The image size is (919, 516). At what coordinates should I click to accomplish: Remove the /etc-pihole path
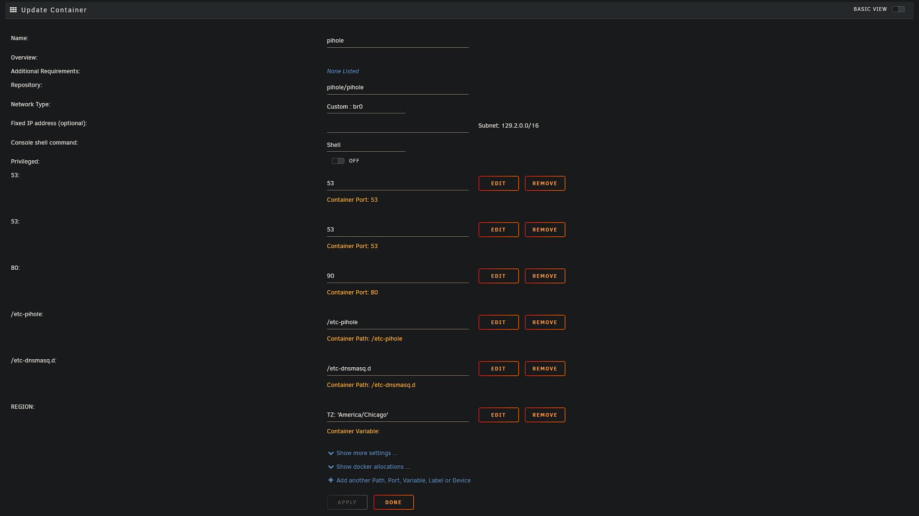(x=545, y=322)
